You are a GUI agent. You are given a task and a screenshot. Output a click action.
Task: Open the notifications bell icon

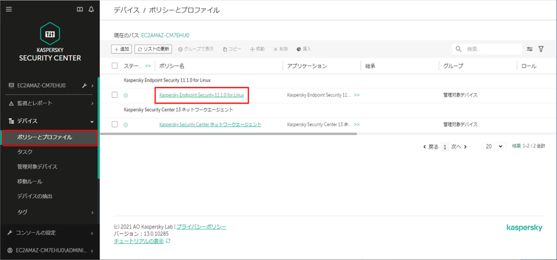pyautogui.click(x=91, y=9)
